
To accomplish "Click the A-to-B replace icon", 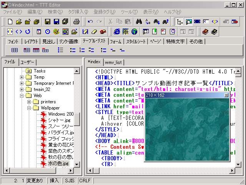I will (x=148, y=22).
